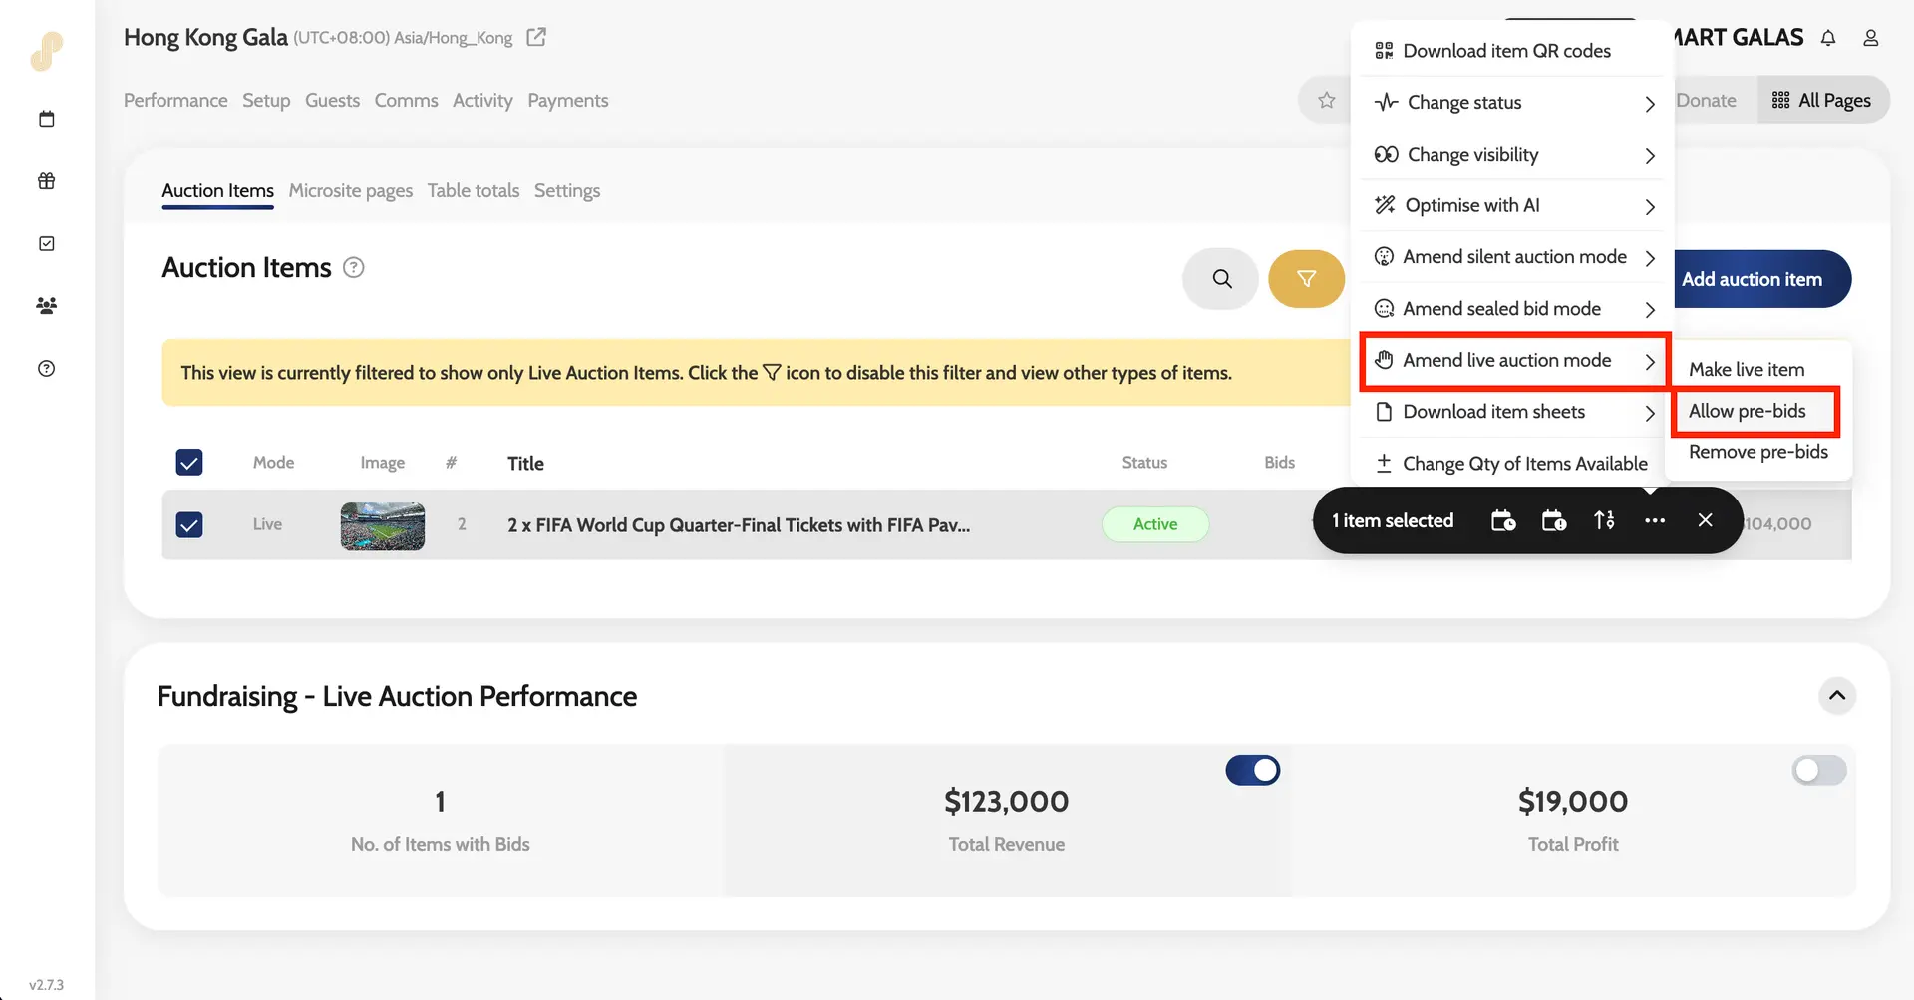Expand the Change status submenu
The image size is (1914, 1000).
(x=1513, y=103)
